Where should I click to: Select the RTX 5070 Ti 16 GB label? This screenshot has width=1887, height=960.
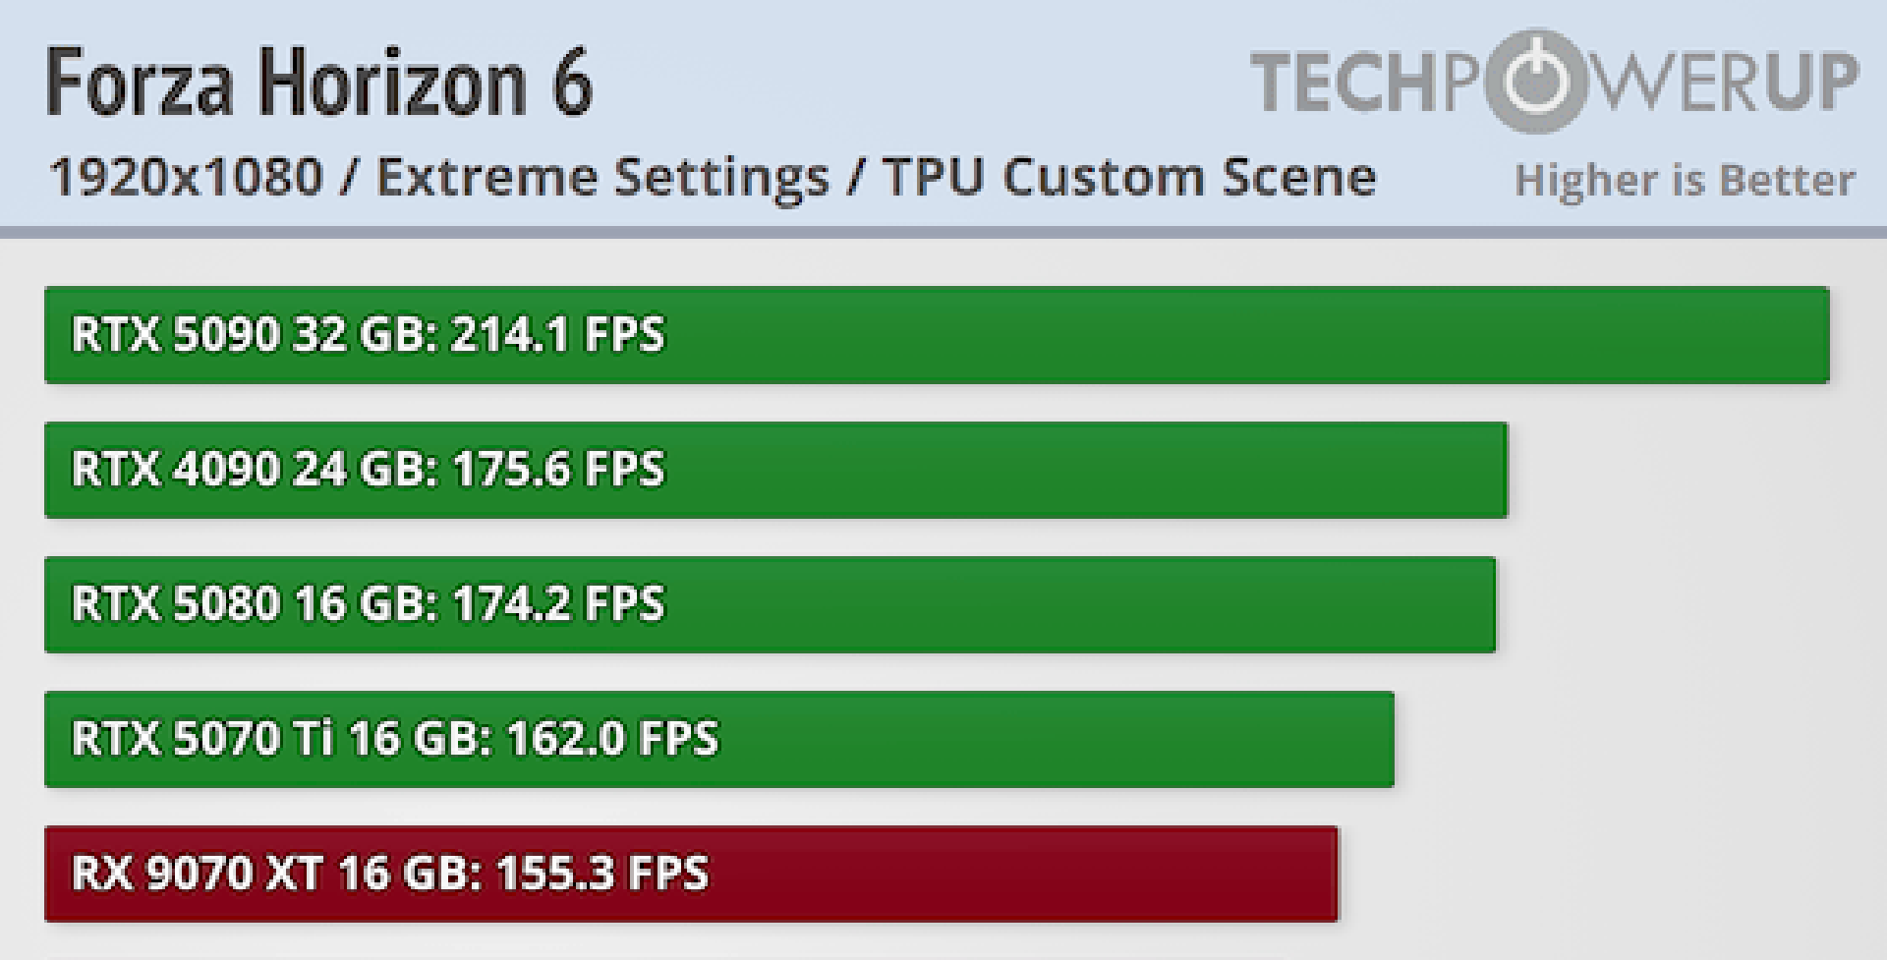pos(282,738)
